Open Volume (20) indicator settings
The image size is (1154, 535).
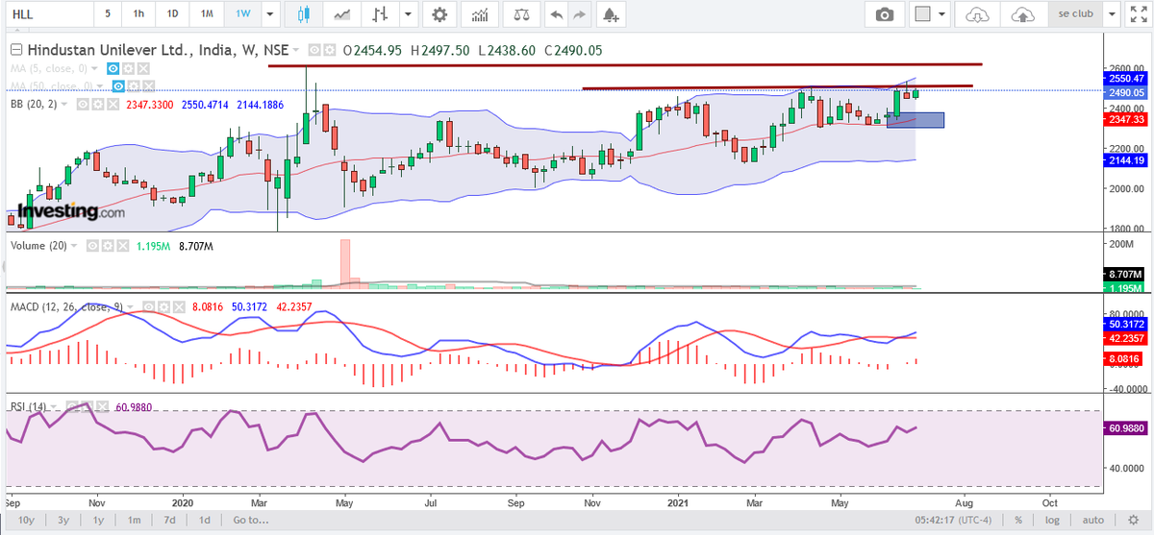click(x=108, y=246)
